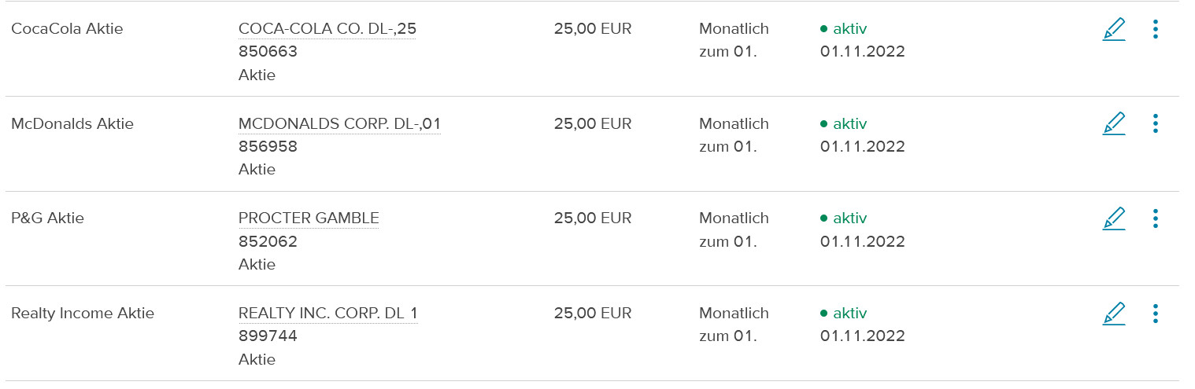The image size is (1195, 389).
Task: Open the COCA-COLA CO. DL-,25 security link
Action: [327, 29]
